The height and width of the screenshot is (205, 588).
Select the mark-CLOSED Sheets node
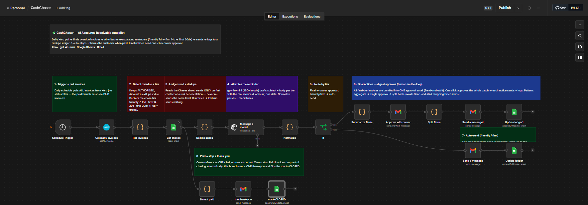tap(277, 189)
